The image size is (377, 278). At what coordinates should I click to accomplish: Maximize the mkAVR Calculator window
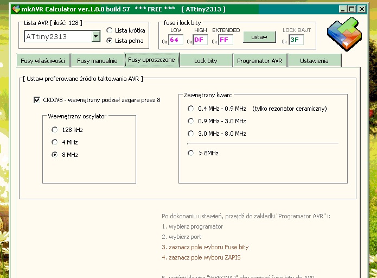pos(352,9)
